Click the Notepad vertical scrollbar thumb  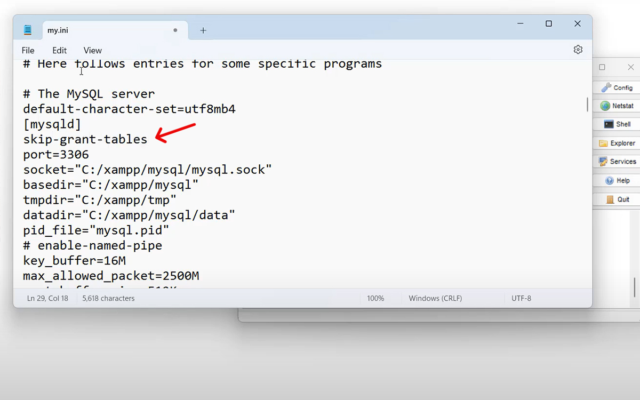[x=587, y=104]
